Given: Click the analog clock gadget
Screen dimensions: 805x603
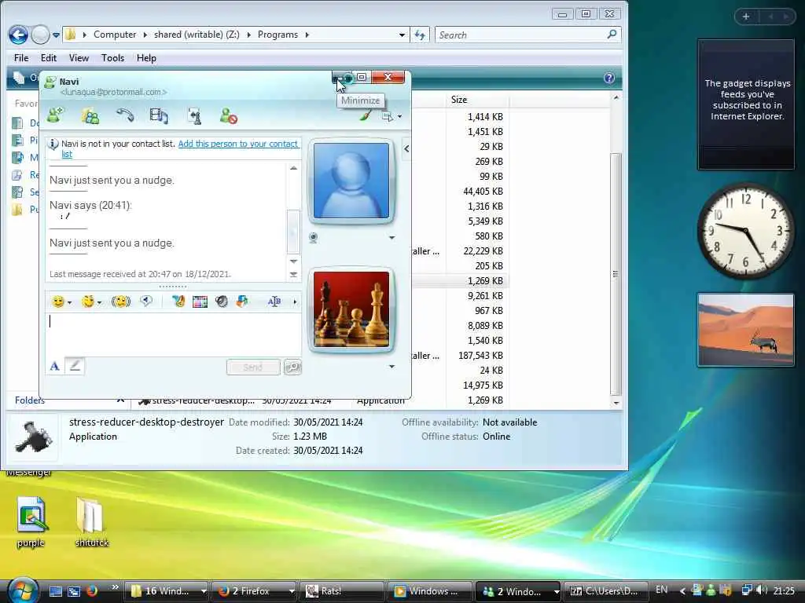Looking at the screenshot, I should pos(745,232).
